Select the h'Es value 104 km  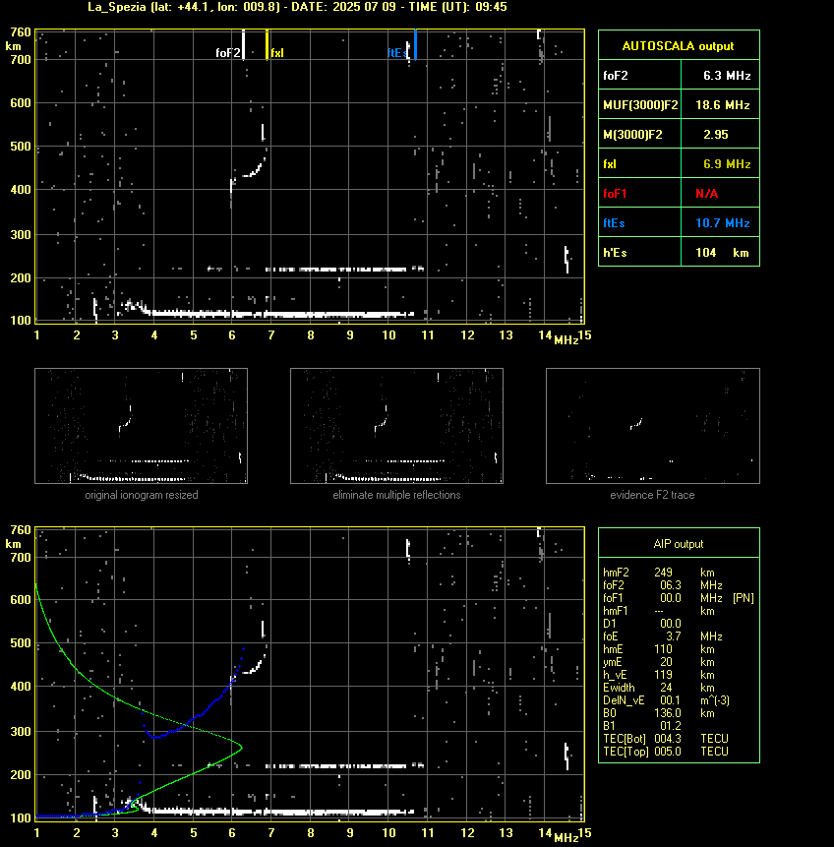722,252
